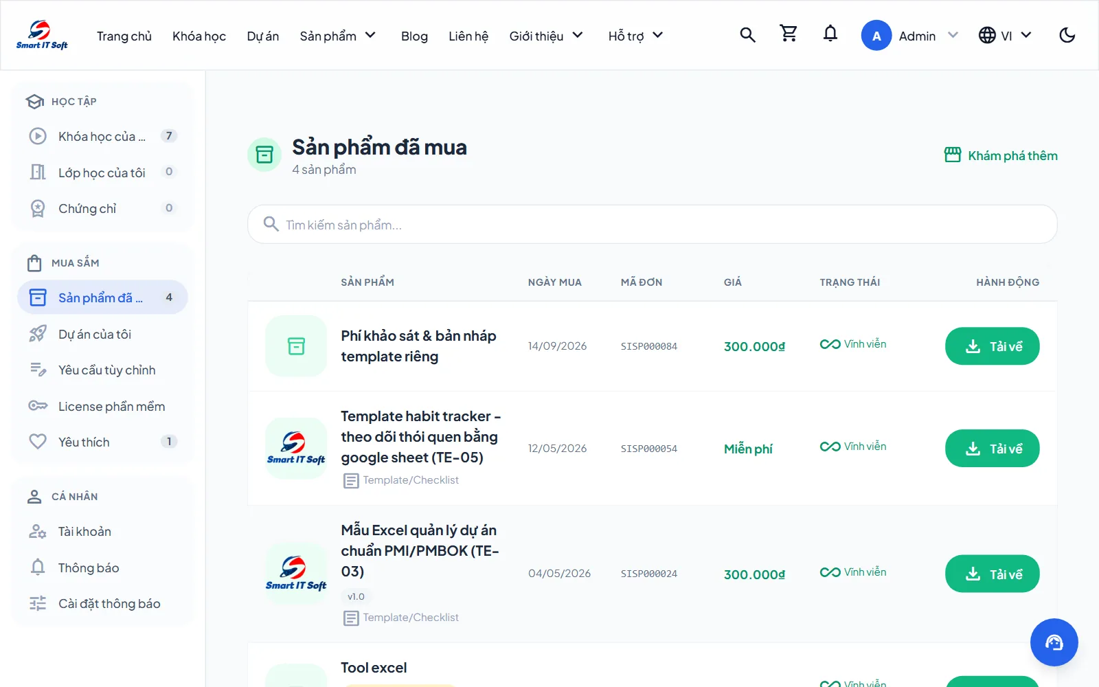Click the green archive icon beside page title

(x=264, y=155)
